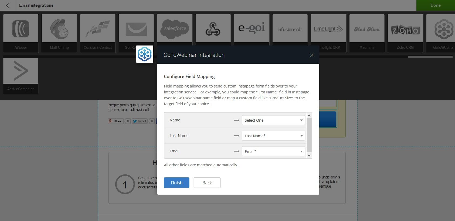455x221 pixels.
Task: Click the AWeber integration tile
Action: coord(21,33)
